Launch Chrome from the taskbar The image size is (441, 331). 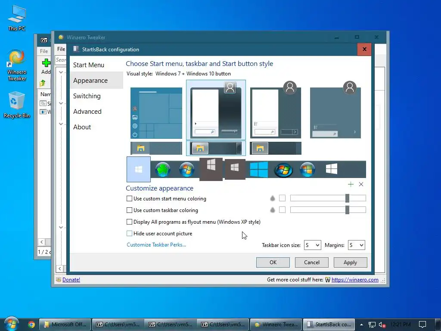click(31, 325)
